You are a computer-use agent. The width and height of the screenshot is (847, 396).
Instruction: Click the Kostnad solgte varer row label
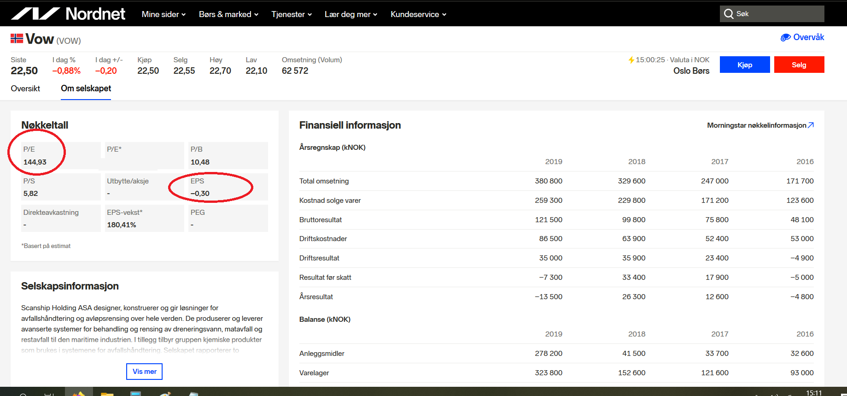[x=330, y=201]
